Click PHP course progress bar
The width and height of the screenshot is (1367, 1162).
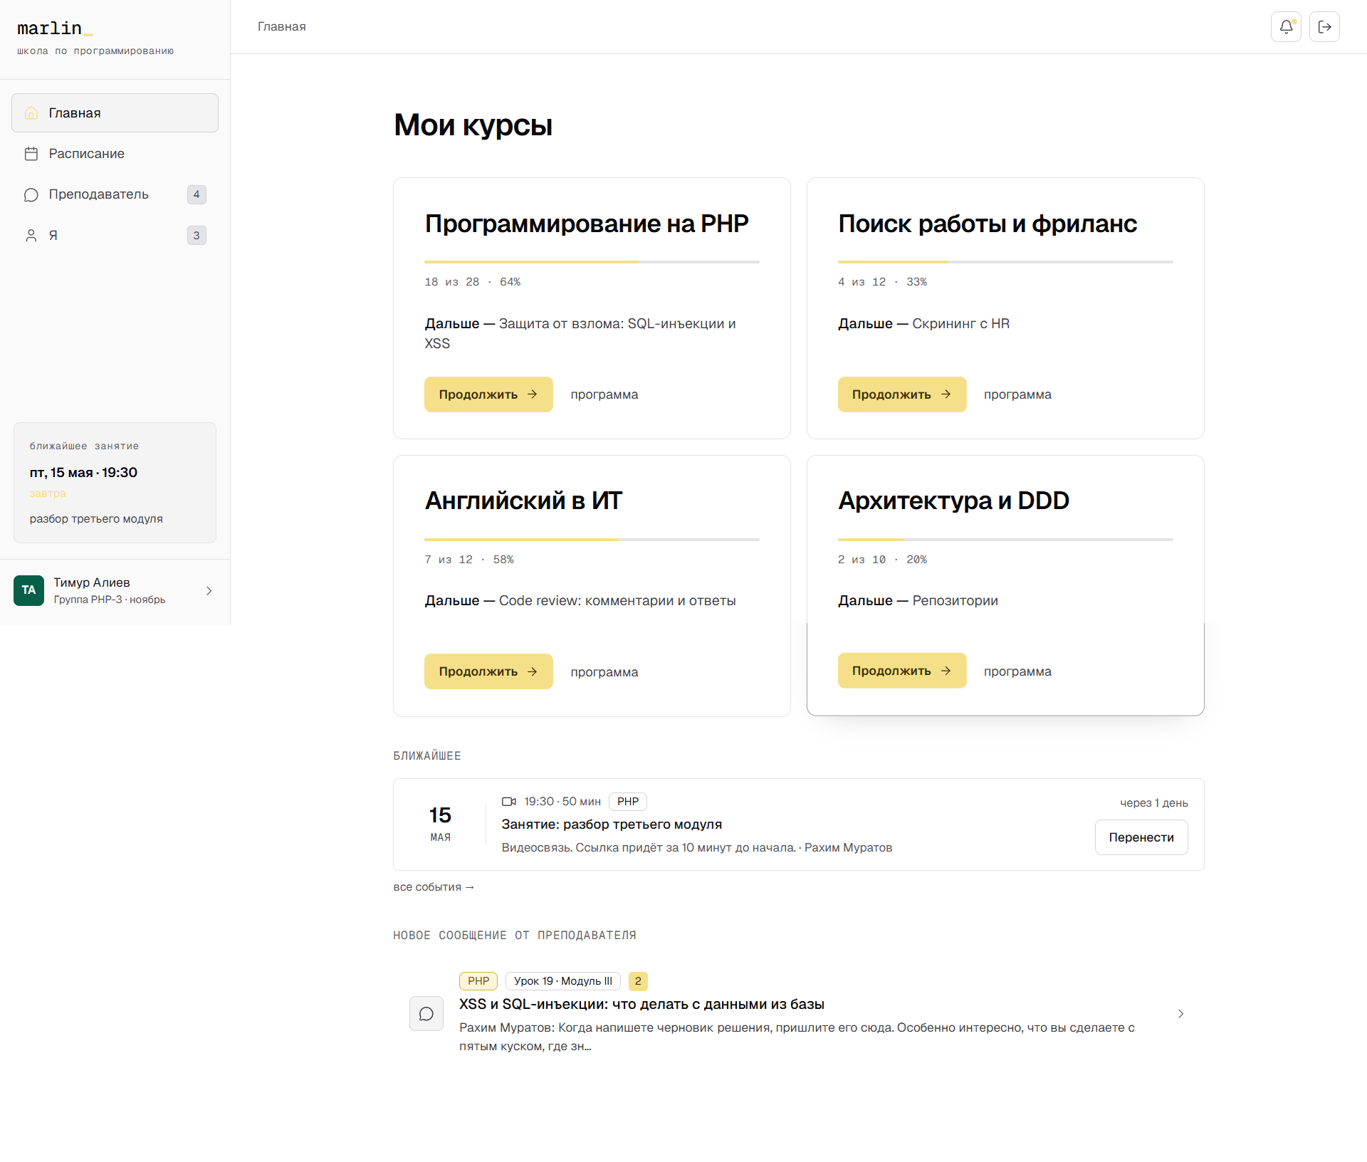[592, 262]
